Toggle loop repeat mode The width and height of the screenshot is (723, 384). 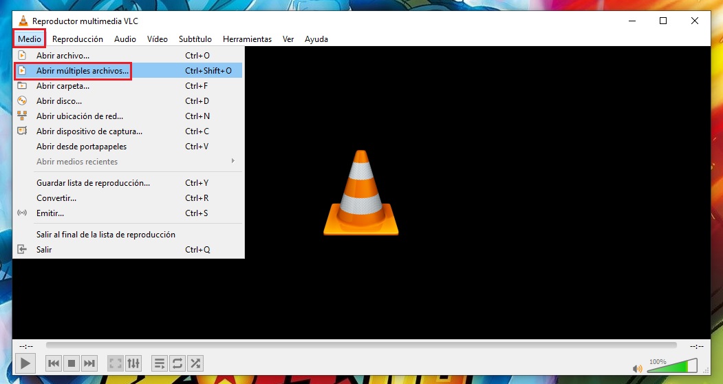click(177, 363)
